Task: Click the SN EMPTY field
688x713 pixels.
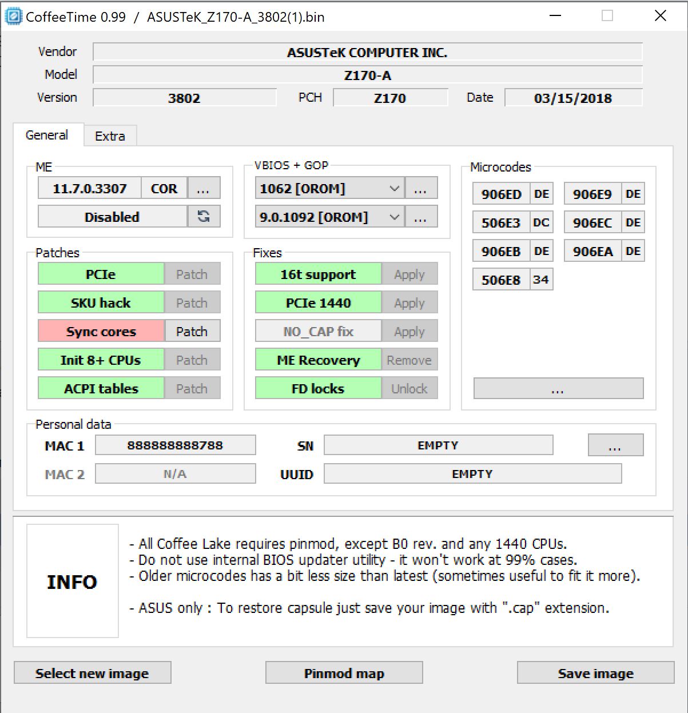Action: [x=439, y=445]
